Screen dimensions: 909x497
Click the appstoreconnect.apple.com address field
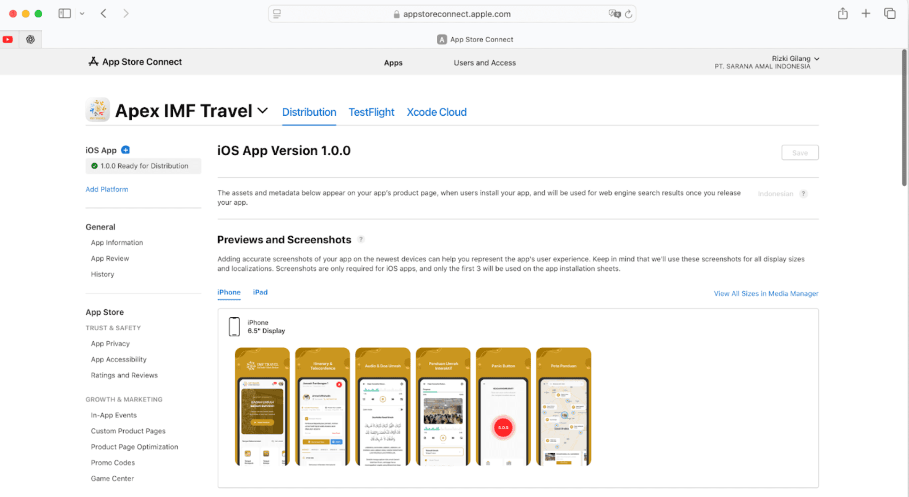pos(452,14)
